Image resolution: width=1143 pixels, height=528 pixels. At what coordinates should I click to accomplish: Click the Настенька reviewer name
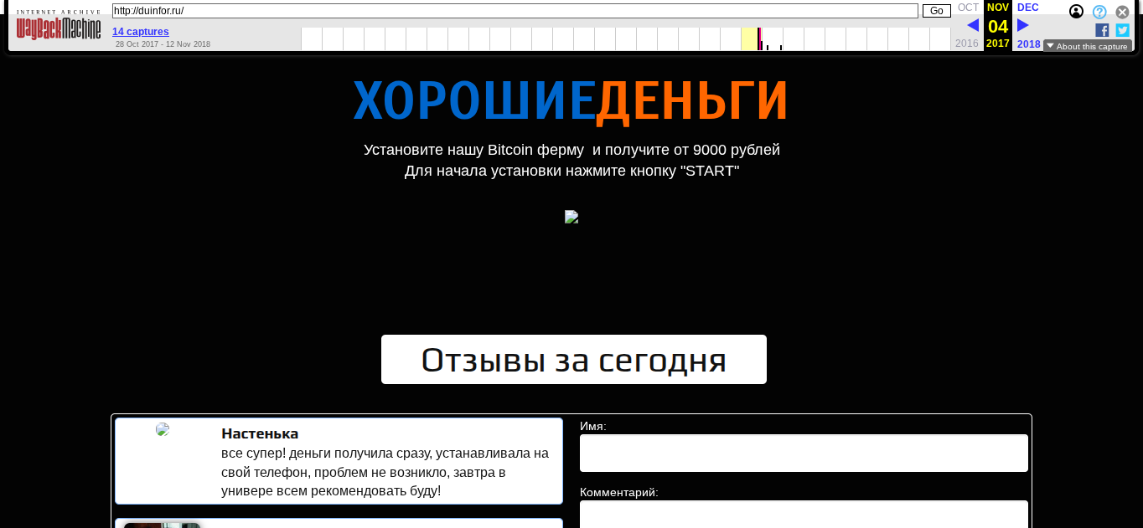[x=260, y=433]
